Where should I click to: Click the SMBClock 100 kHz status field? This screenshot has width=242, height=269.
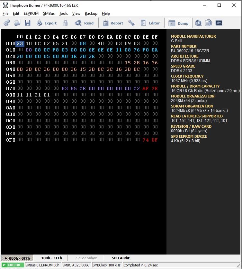(x=106, y=265)
